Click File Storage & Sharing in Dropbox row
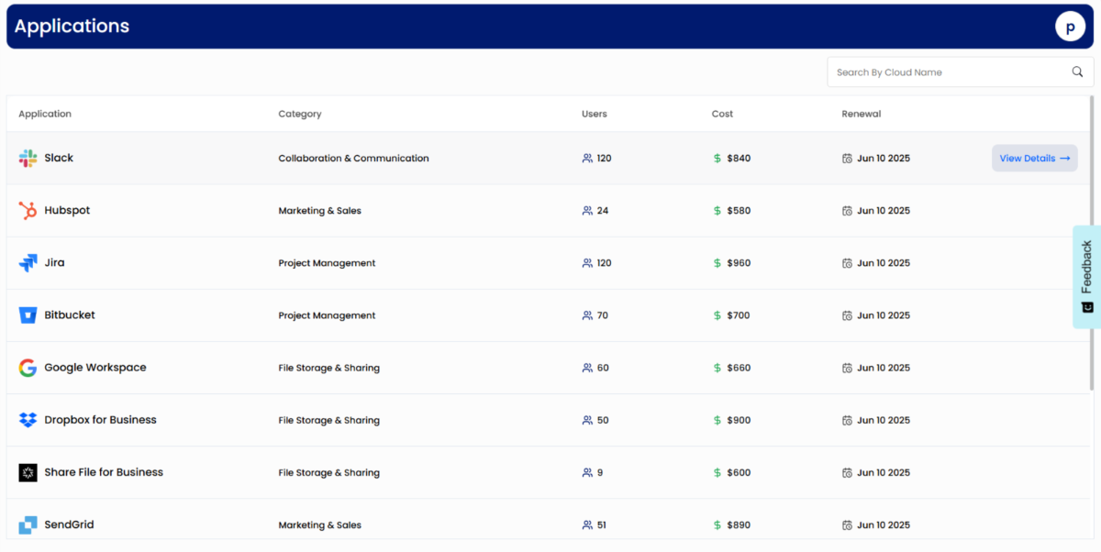The width and height of the screenshot is (1101, 552). [329, 420]
